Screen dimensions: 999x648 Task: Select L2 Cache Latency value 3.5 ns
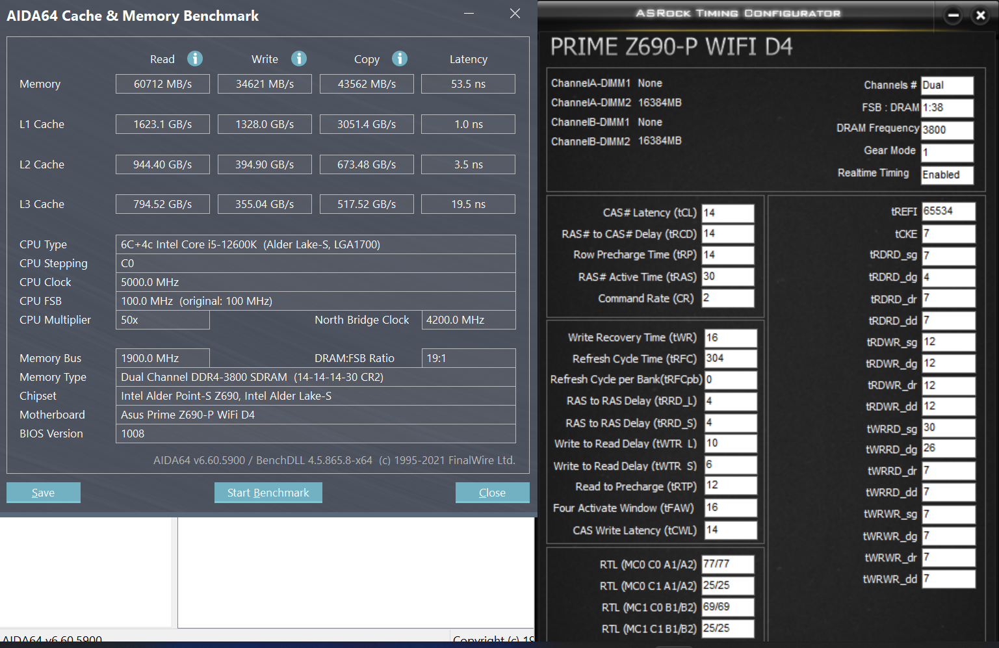coord(468,164)
